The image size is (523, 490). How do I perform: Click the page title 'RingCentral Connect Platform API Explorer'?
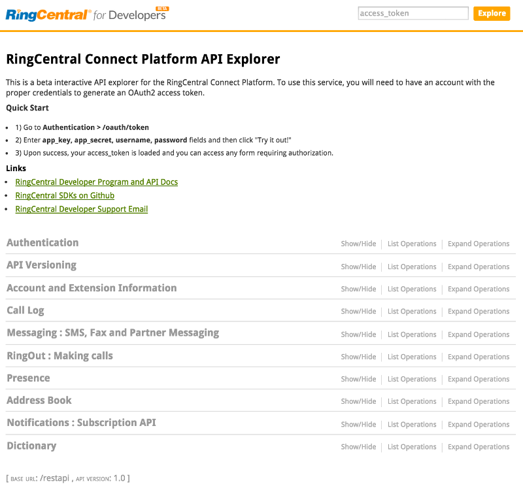point(143,59)
